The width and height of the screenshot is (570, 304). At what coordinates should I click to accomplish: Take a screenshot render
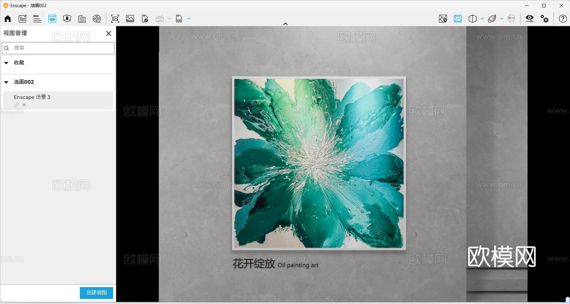click(115, 19)
